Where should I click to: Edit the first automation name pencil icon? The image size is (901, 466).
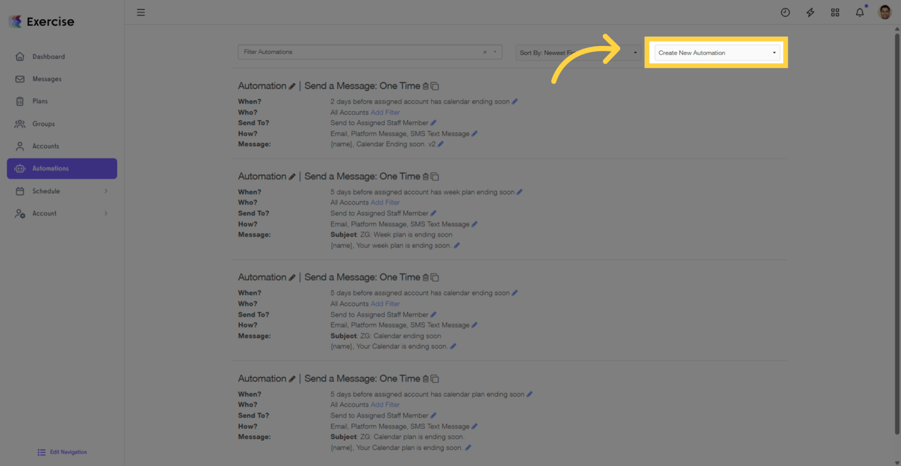pos(292,86)
